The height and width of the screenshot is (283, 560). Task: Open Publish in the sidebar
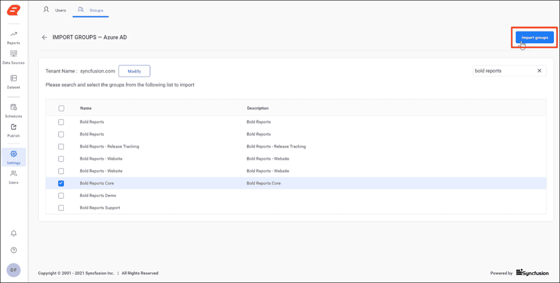click(x=14, y=130)
